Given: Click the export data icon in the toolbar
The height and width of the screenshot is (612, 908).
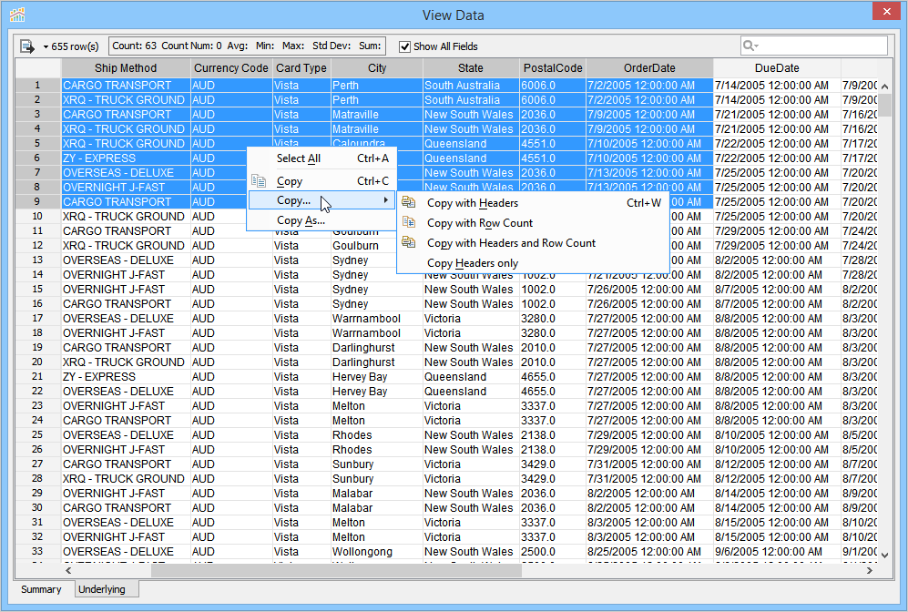Looking at the screenshot, I should coord(26,46).
